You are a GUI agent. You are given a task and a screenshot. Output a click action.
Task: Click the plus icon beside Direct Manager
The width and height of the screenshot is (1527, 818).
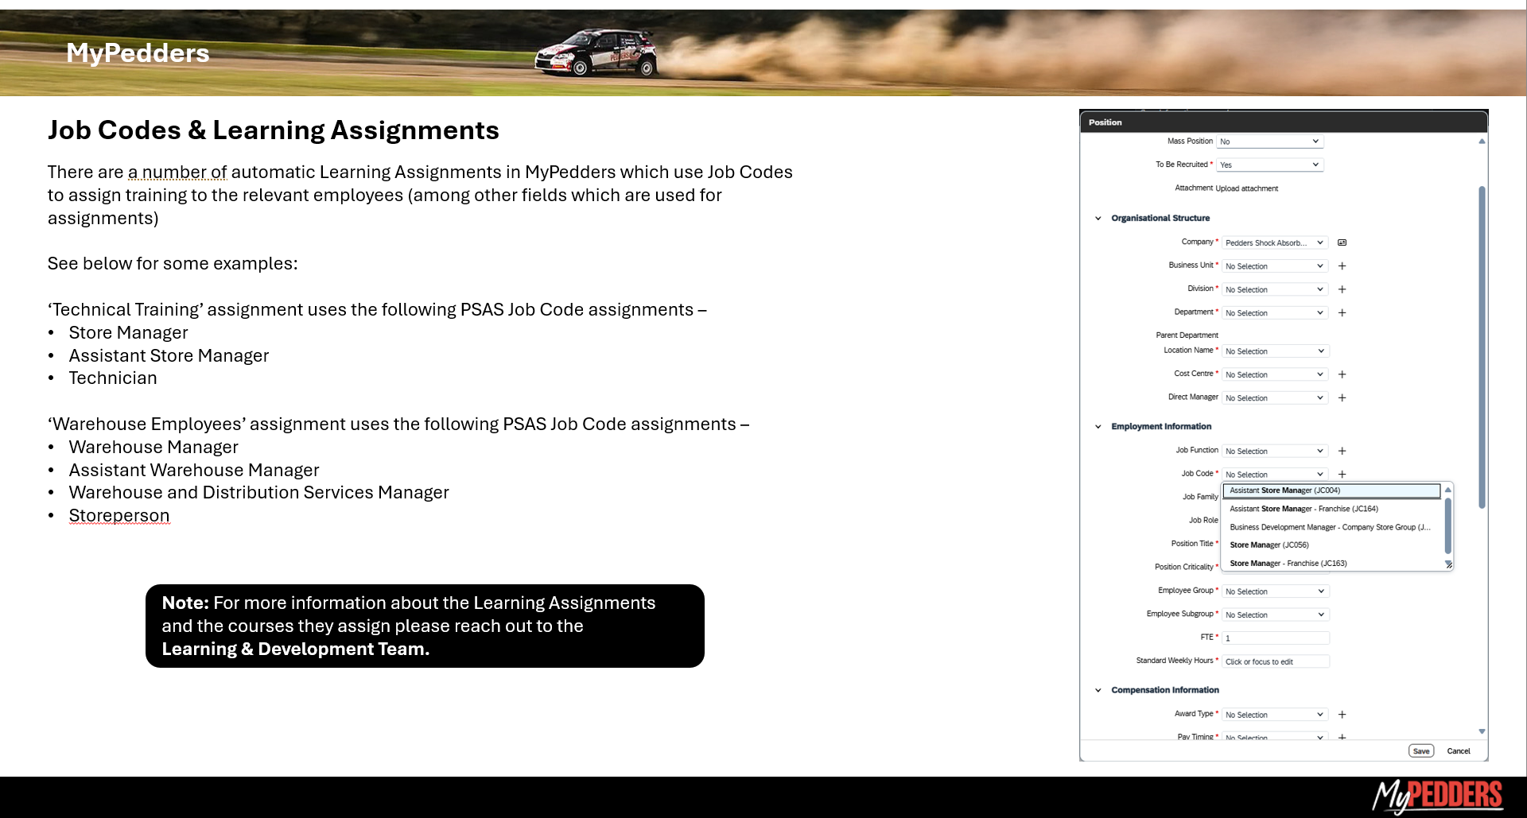[x=1342, y=397]
